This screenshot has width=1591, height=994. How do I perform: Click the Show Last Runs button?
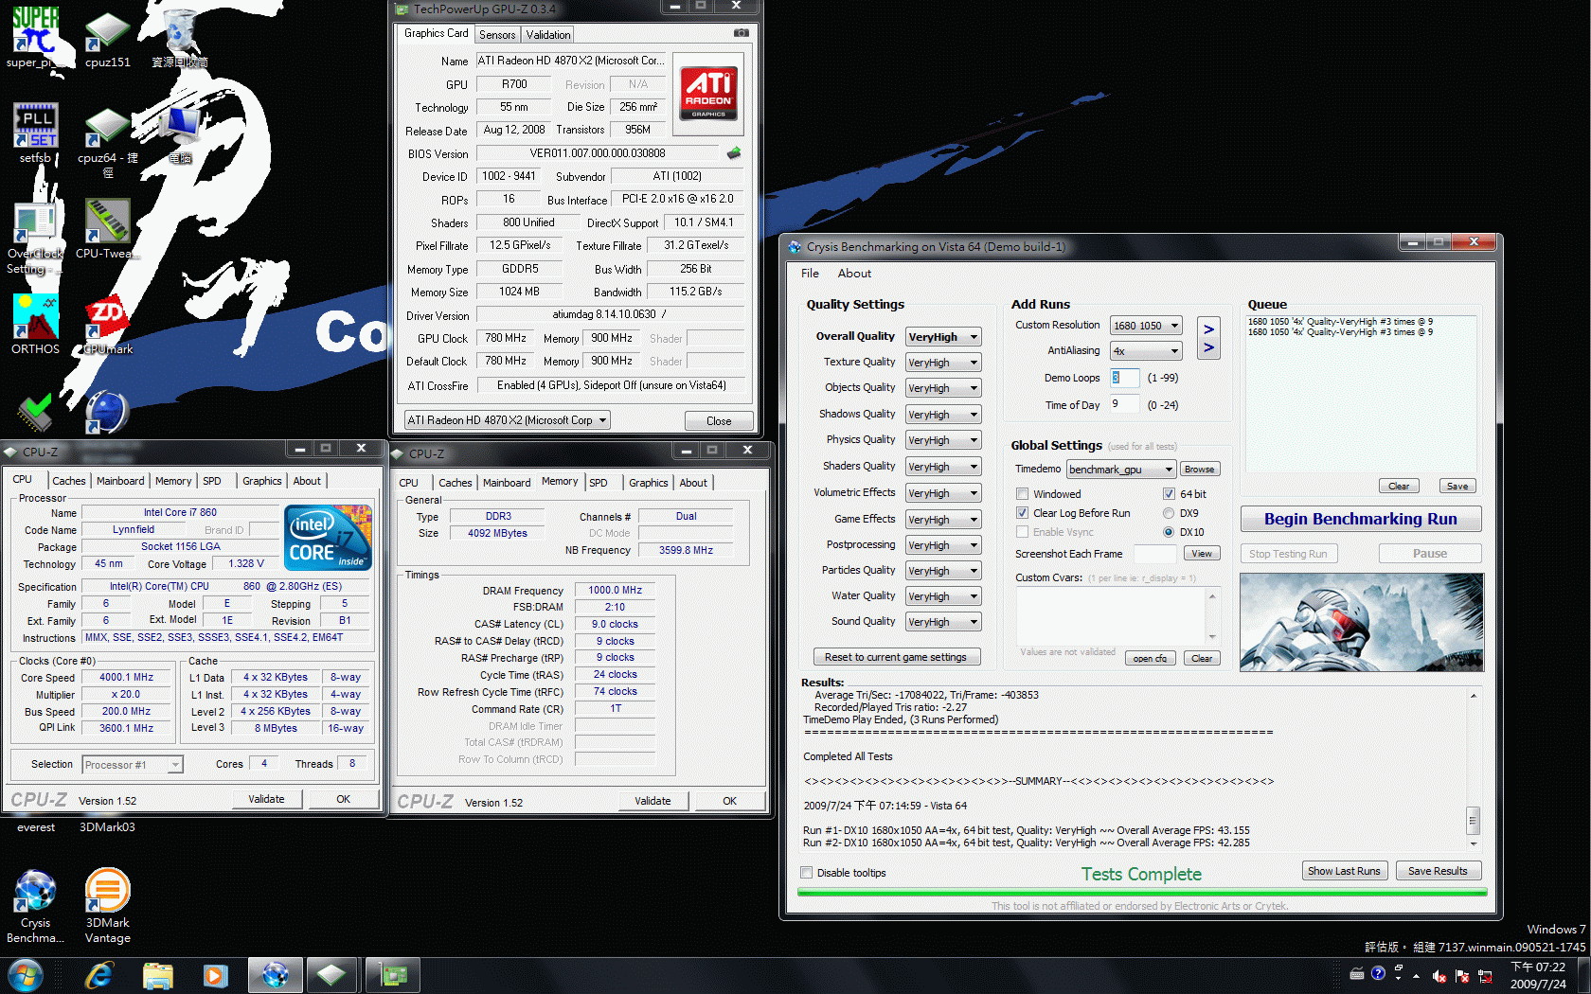pos(1345,870)
